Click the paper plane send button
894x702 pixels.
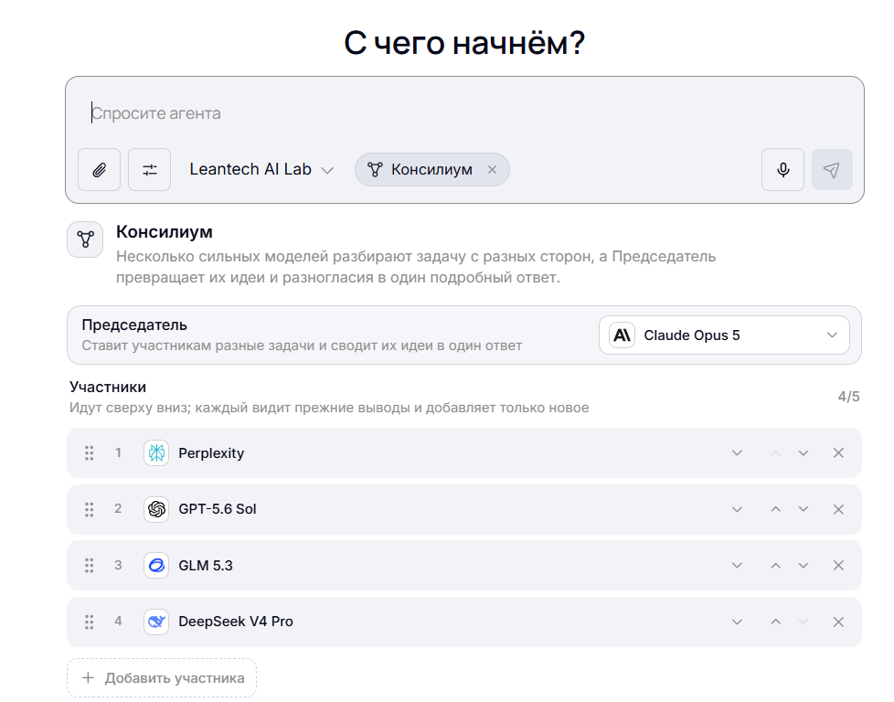coord(832,169)
